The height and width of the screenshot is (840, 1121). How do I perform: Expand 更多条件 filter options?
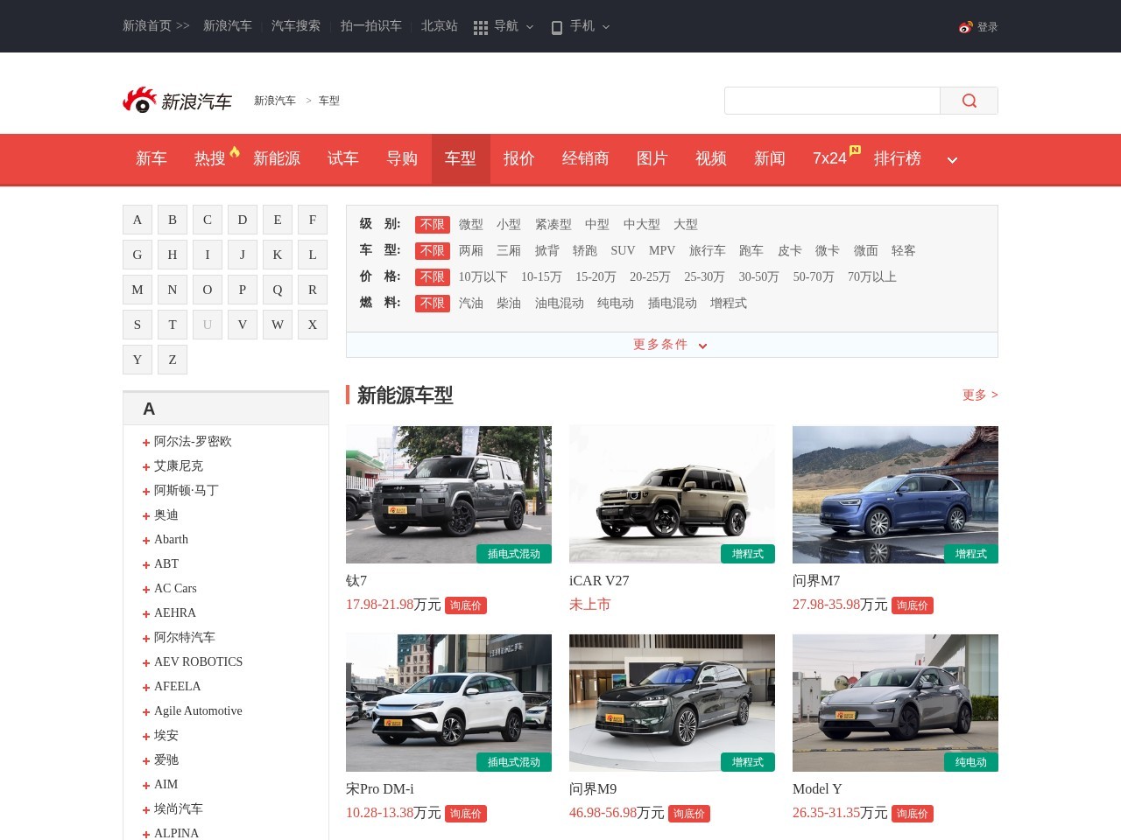[x=670, y=345]
